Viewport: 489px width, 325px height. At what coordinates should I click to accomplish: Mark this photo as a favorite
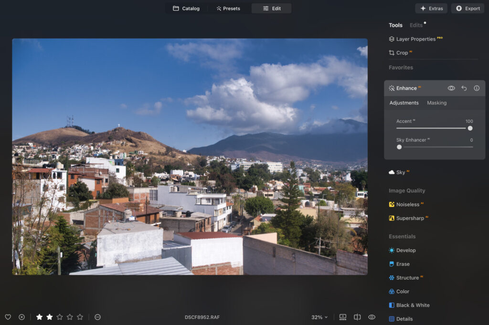click(8, 316)
